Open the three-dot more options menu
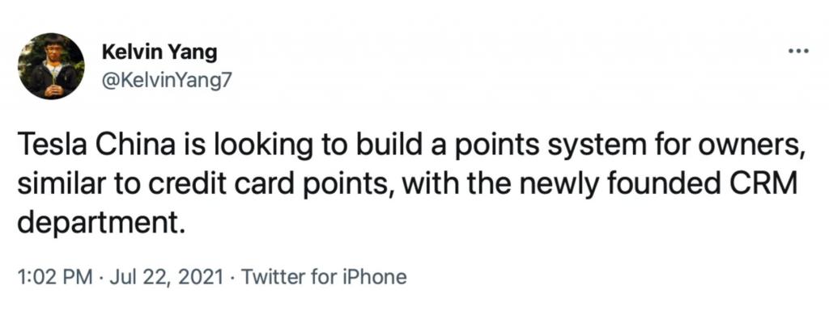This screenshot has height=323, width=829. click(798, 52)
